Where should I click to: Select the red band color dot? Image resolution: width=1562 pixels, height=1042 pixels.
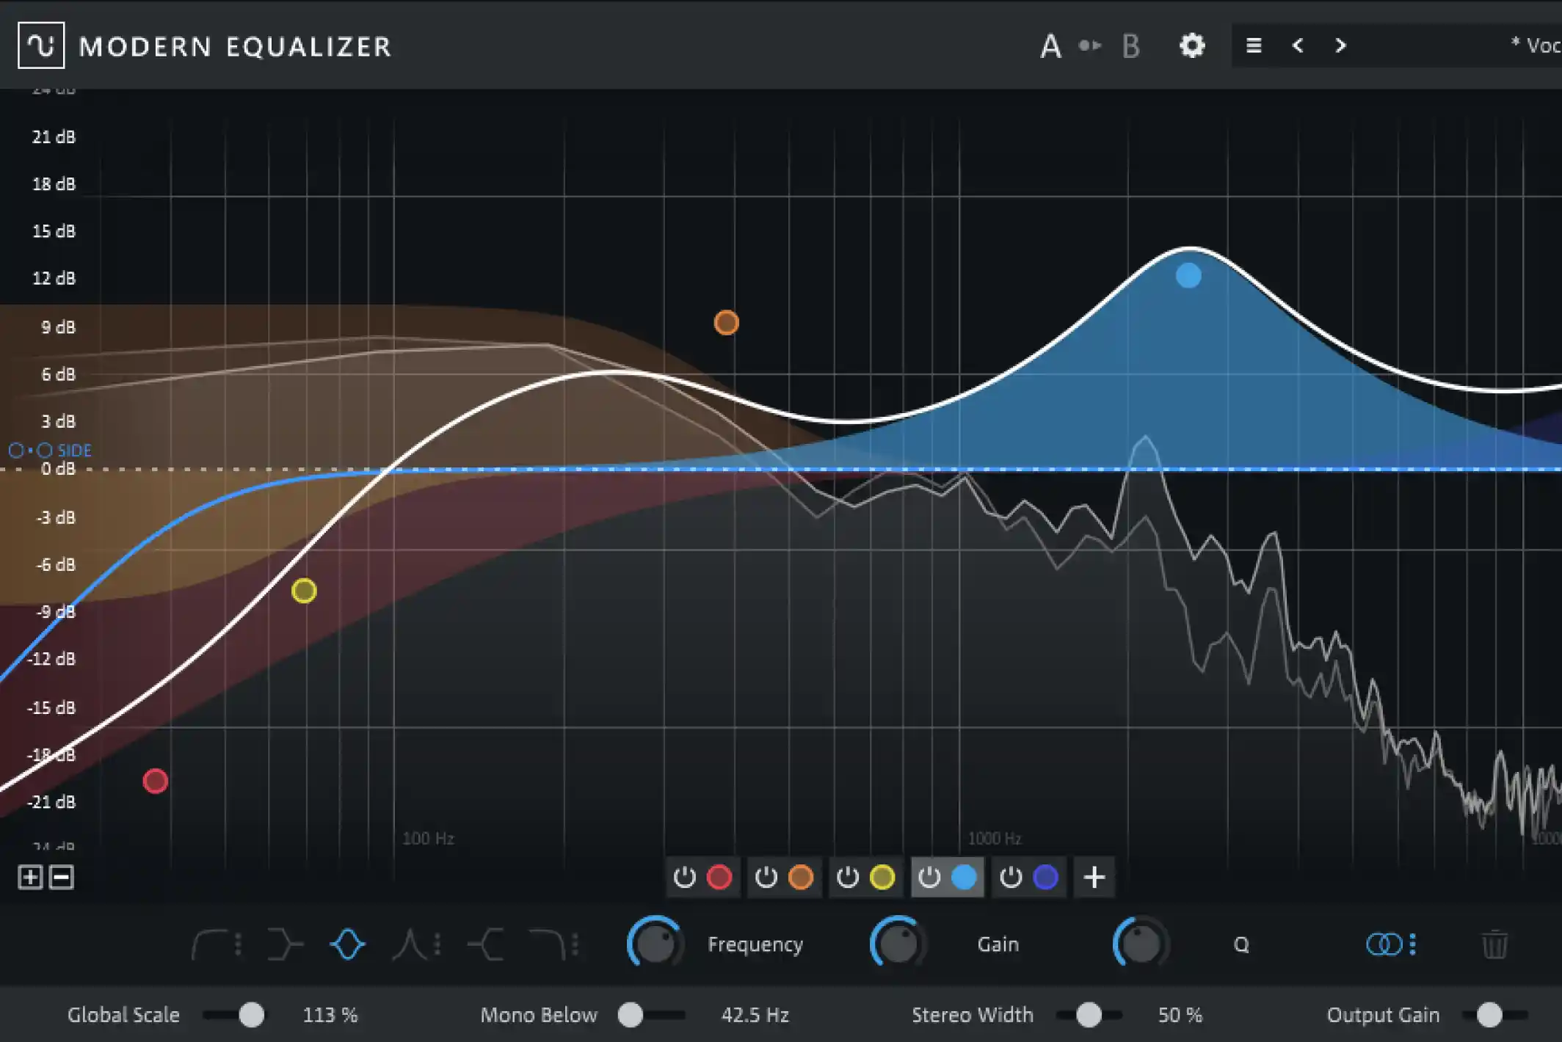point(719,877)
